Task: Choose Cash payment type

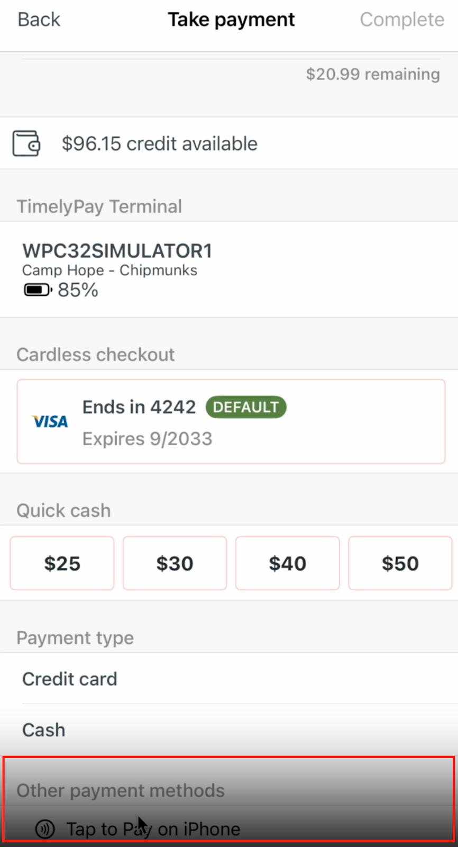Action: pyautogui.click(x=229, y=730)
